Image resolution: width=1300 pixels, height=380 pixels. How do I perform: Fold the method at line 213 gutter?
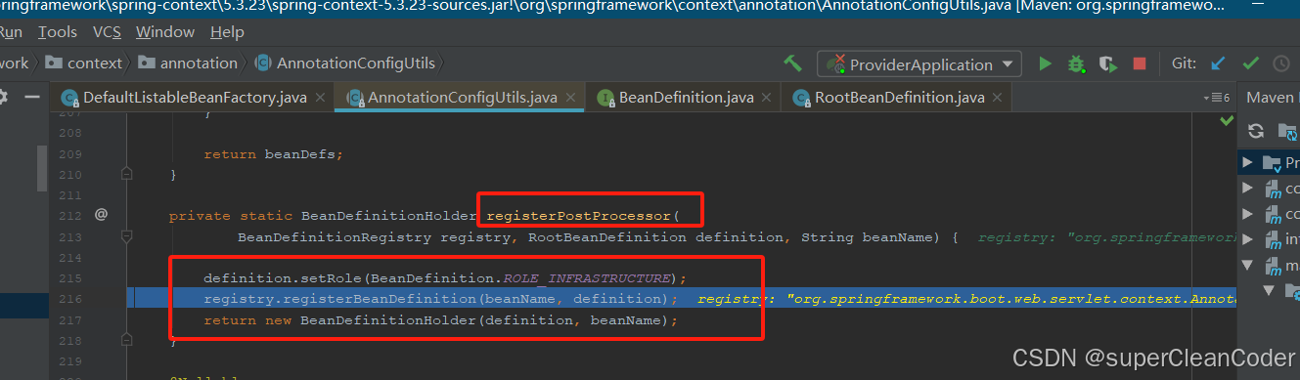(x=126, y=236)
